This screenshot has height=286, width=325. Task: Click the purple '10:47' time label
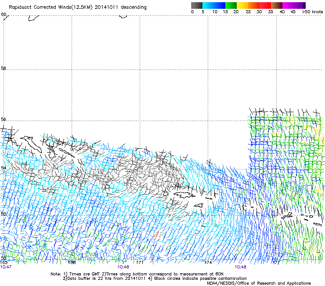point(6,267)
